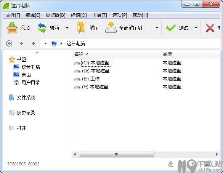Open the address history dropdown arrow
The image size is (223, 173).
(45, 43)
